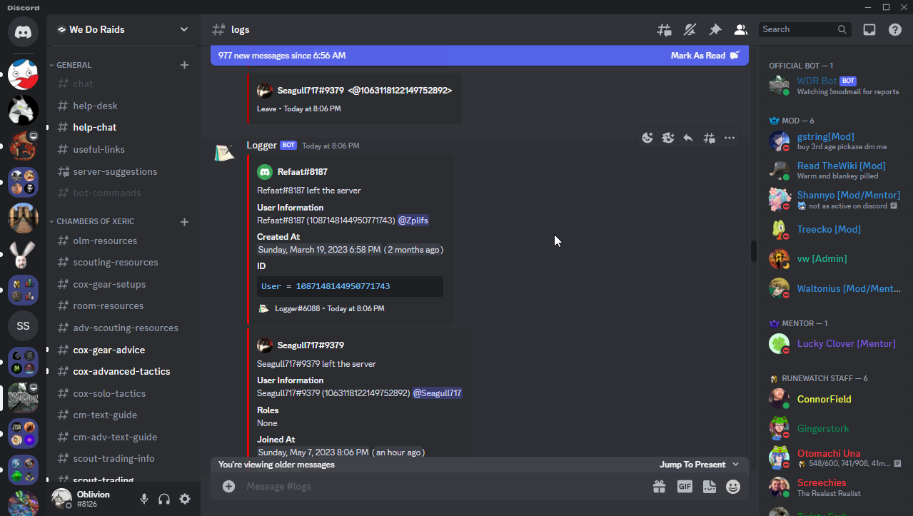
Task: Click Logger bot avatar thumbnail
Action: [224, 153]
